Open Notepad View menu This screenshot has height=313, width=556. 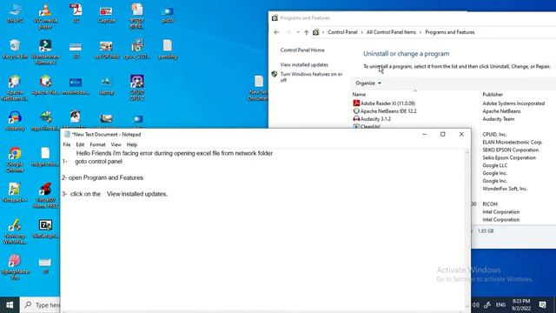coord(116,145)
